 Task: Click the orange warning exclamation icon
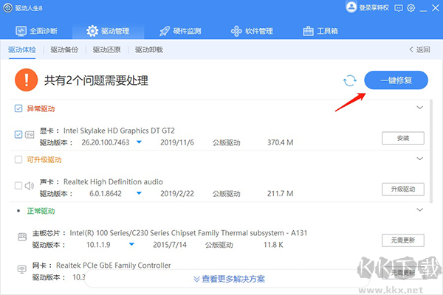26,80
